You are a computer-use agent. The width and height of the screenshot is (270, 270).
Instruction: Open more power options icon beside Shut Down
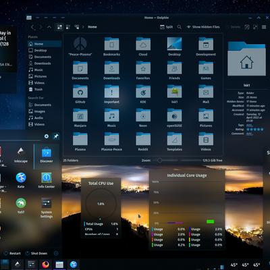(x=56, y=253)
